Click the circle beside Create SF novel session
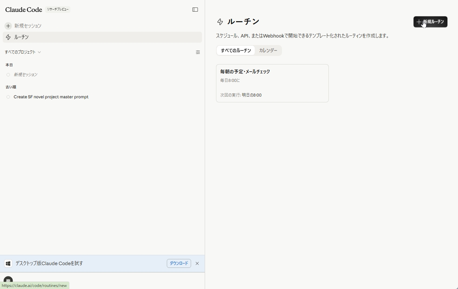The height and width of the screenshot is (289, 458). point(8,97)
